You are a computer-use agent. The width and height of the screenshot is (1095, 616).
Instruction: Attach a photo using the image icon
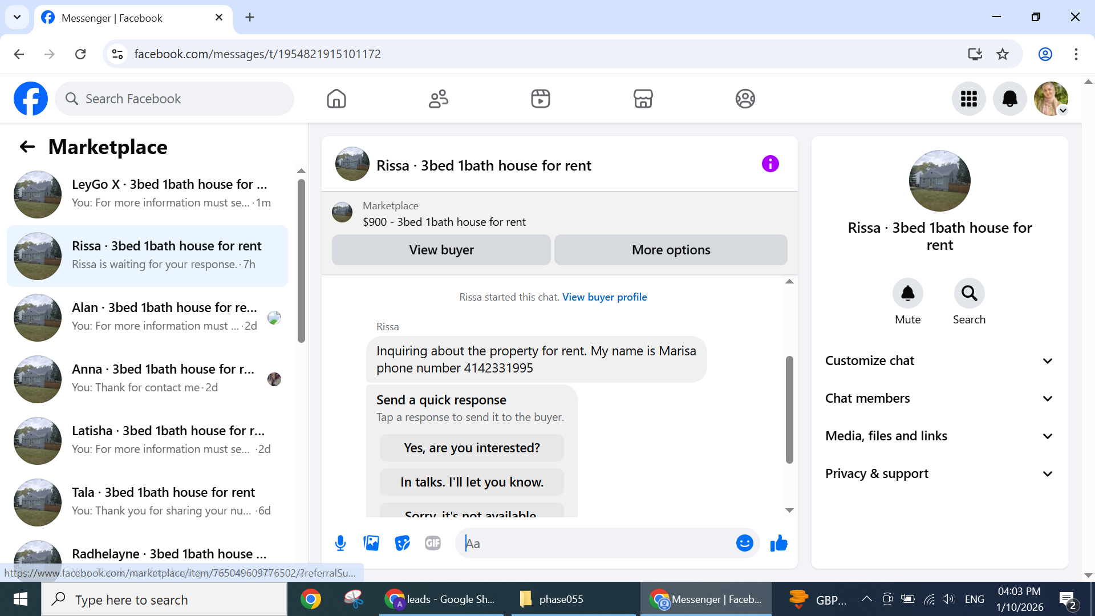click(x=371, y=543)
